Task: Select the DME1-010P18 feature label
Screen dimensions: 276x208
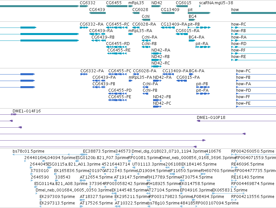Action: point(211,118)
